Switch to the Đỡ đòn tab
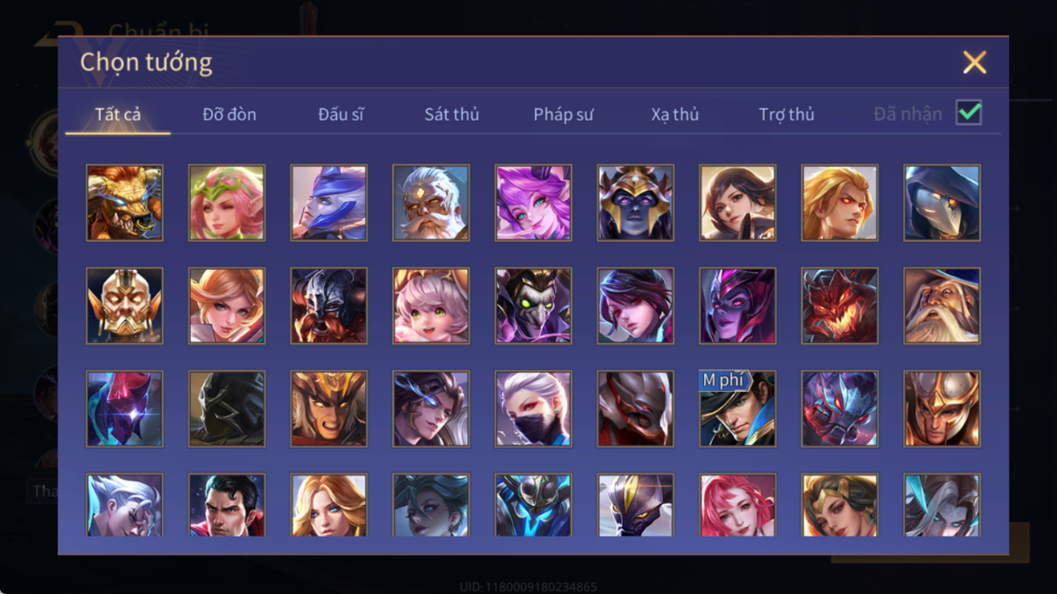This screenshot has width=1057, height=594. pyautogui.click(x=230, y=114)
